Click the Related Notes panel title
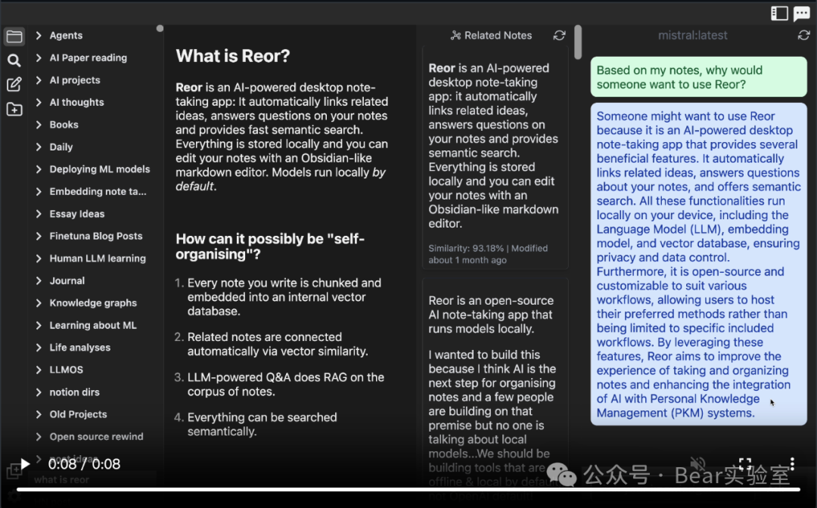The height and width of the screenshot is (508, 817). coord(498,36)
